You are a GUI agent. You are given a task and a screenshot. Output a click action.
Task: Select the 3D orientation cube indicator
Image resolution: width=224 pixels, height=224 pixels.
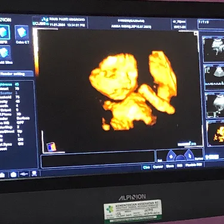pyautogui.click(x=51, y=147)
